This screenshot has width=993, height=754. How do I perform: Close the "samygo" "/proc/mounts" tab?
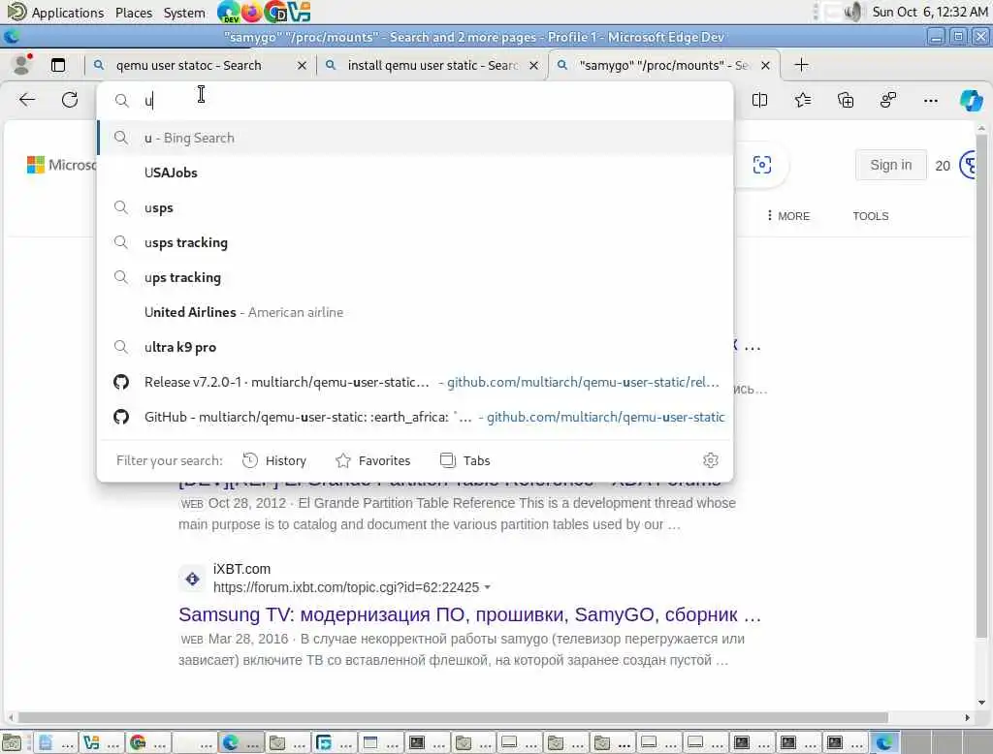click(x=765, y=65)
